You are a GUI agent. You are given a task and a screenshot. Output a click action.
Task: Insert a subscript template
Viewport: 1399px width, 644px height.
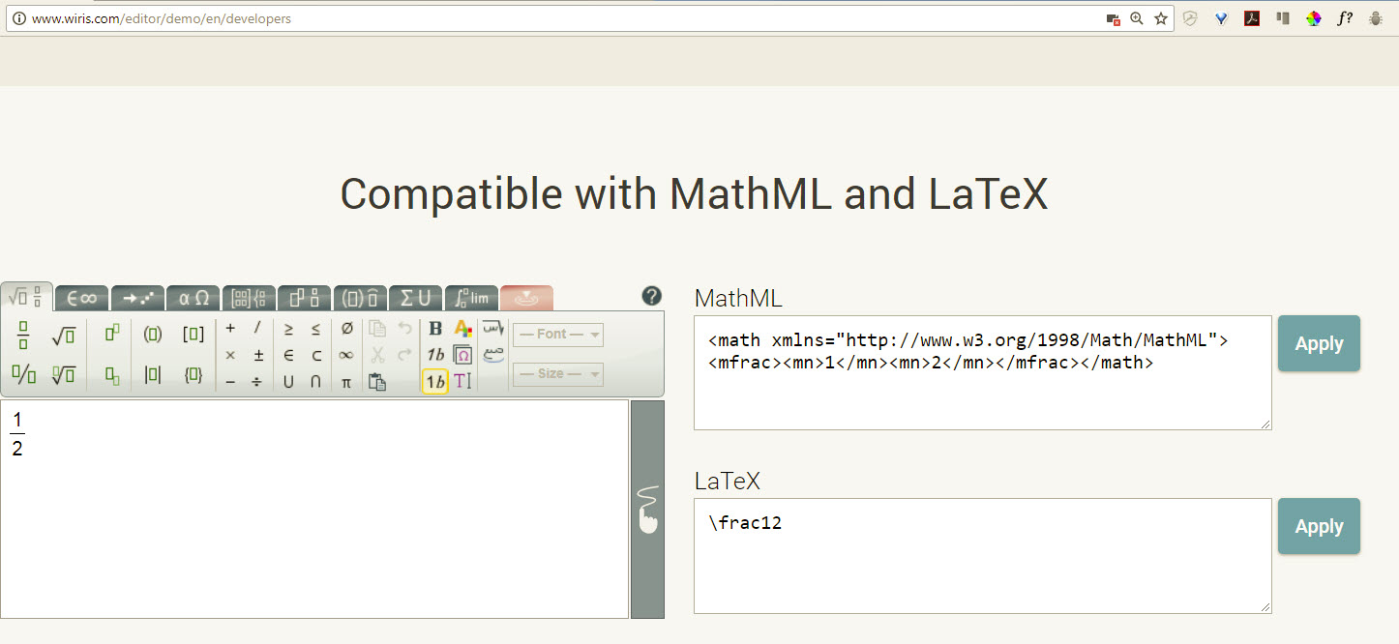click(x=112, y=376)
